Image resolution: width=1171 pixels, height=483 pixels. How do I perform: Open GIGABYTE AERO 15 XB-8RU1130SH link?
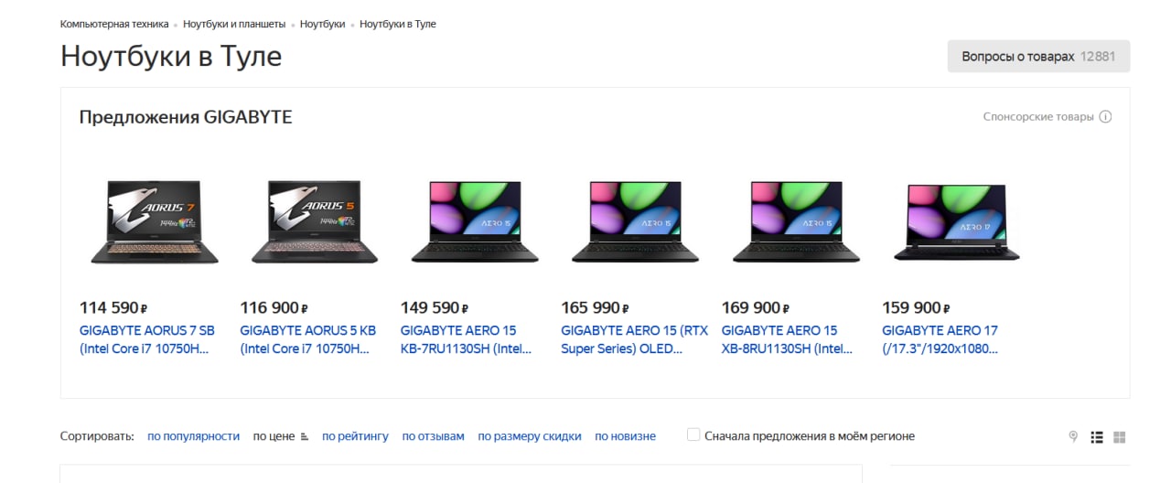(x=787, y=339)
